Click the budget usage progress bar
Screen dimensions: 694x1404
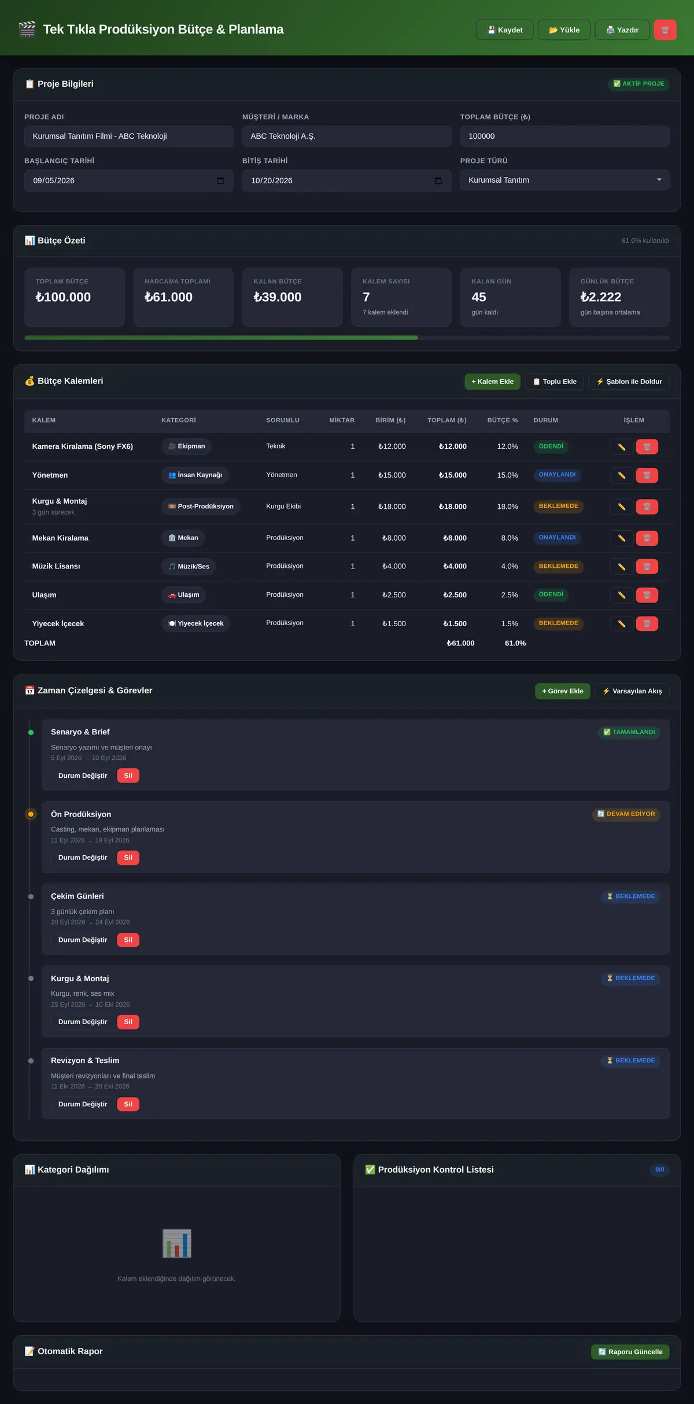tap(347, 338)
